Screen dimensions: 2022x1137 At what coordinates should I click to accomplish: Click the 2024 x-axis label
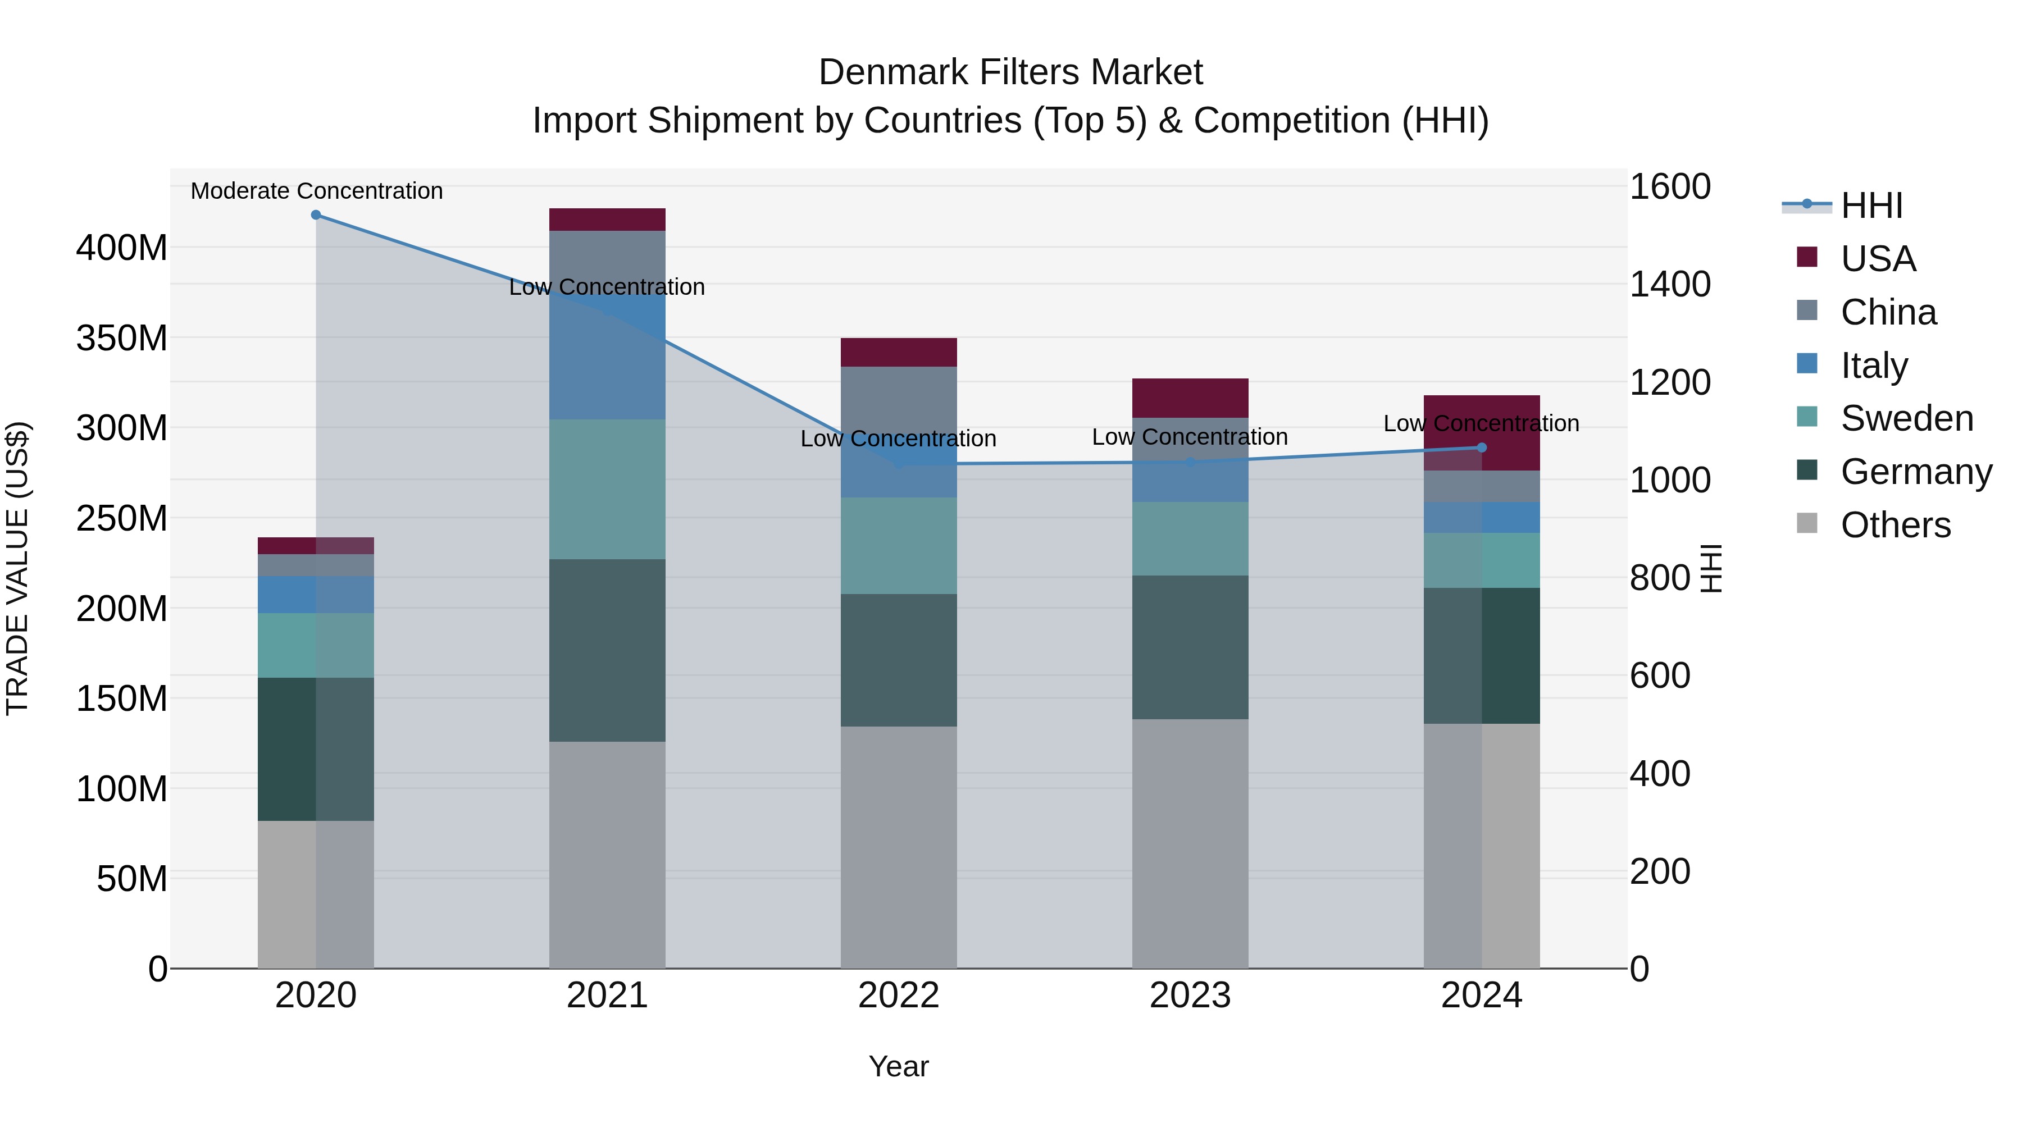click(1482, 996)
